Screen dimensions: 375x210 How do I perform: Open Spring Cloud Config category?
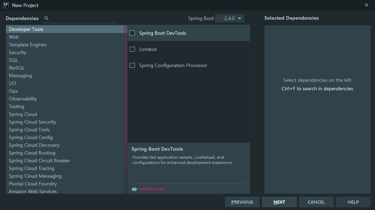65,138
